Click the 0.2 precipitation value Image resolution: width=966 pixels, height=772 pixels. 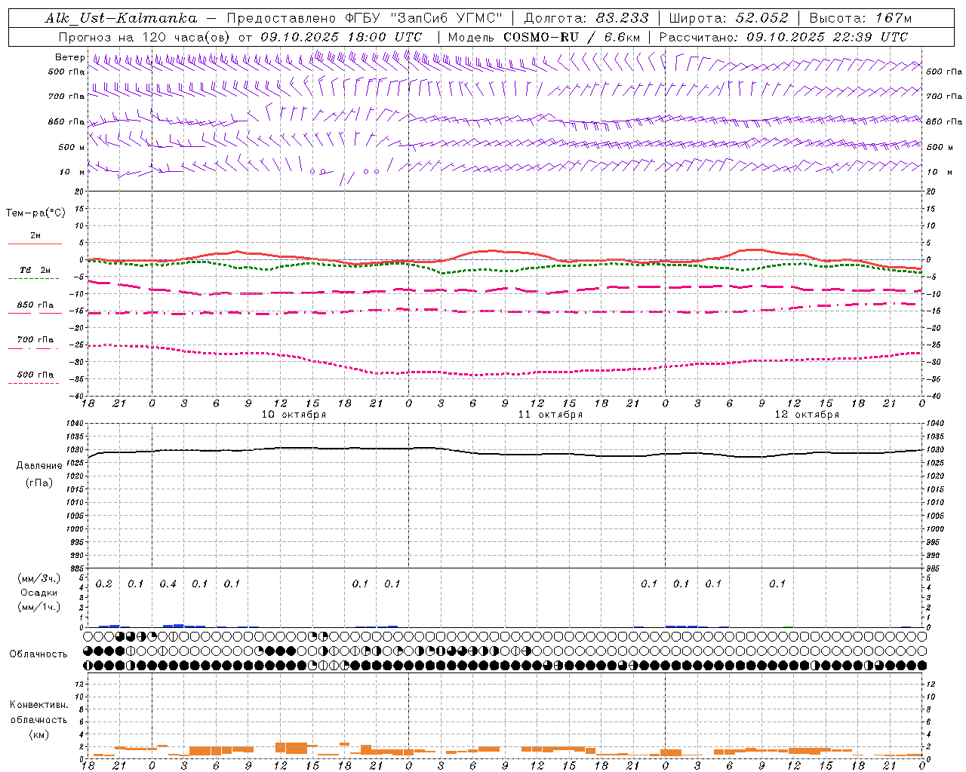coord(104,584)
